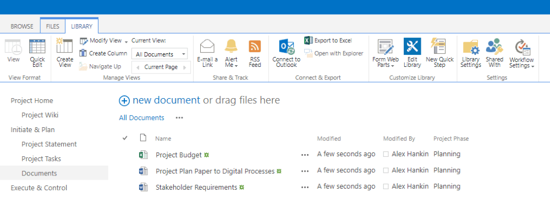Switch to the BROWSE tab

pyautogui.click(x=22, y=26)
